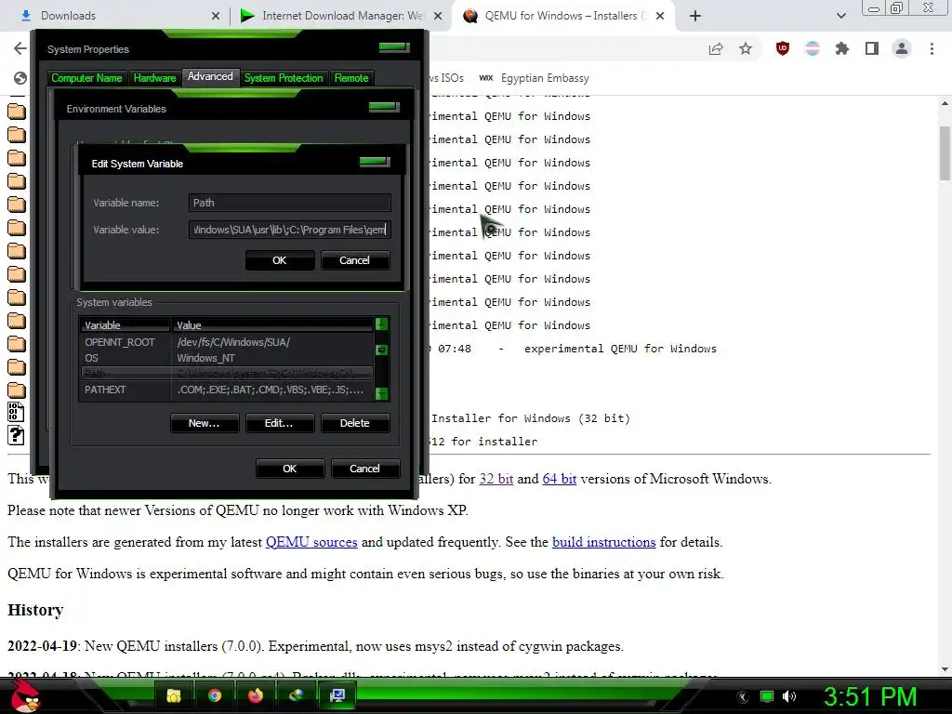Open Firefox from the taskbar

tap(256, 695)
